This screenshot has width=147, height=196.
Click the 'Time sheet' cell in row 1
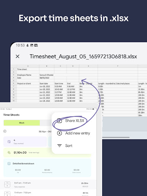coord(28,69)
